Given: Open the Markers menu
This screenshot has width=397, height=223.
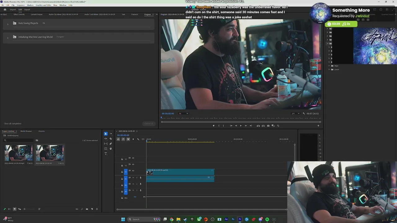Looking at the screenshot, I should [x=30, y=5].
